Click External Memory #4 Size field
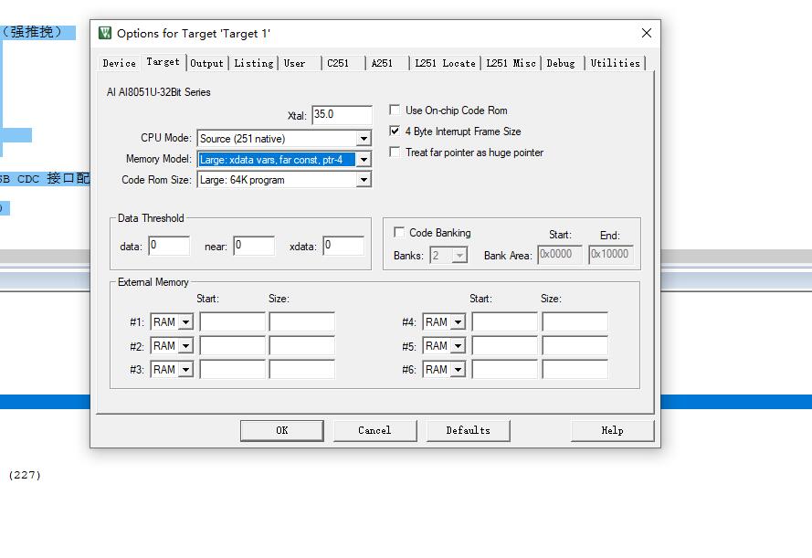The height and width of the screenshot is (558, 812). [575, 321]
